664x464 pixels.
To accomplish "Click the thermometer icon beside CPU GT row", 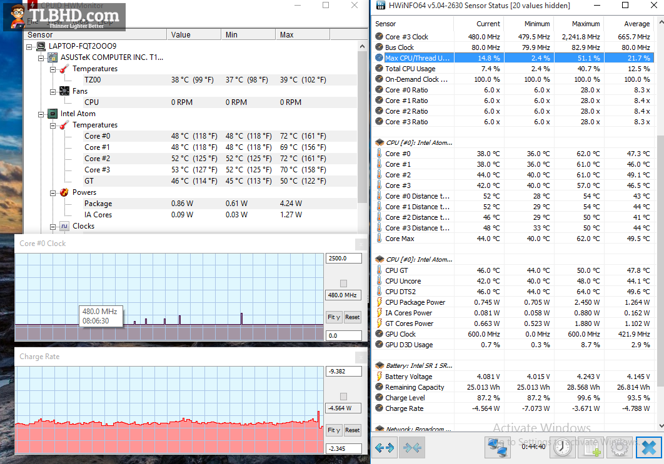I will pos(379,270).
